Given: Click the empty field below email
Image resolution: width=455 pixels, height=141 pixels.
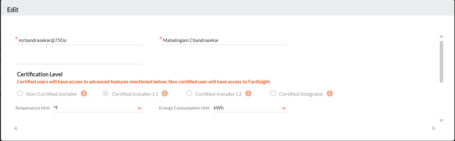Looking at the screenshot, I should (79, 60).
